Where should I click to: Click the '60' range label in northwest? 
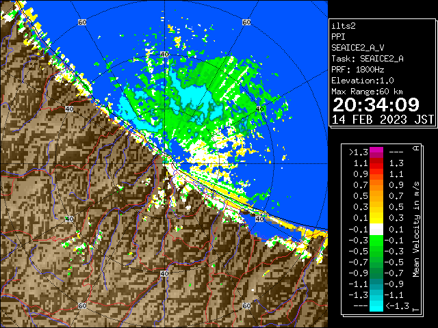click(82, 22)
